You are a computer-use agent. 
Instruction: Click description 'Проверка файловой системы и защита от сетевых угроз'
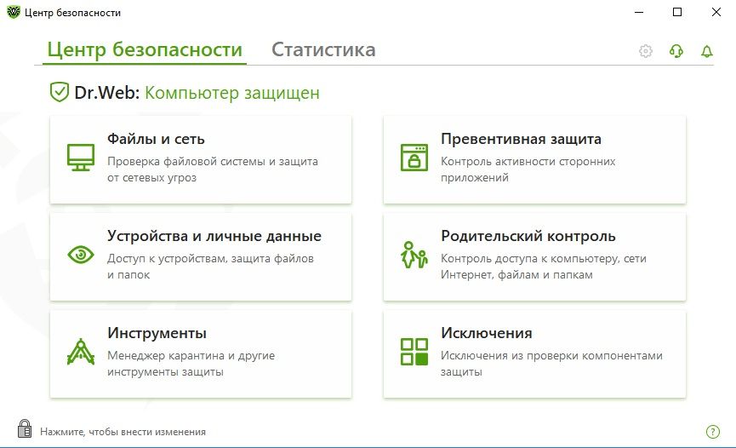(213, 169)
